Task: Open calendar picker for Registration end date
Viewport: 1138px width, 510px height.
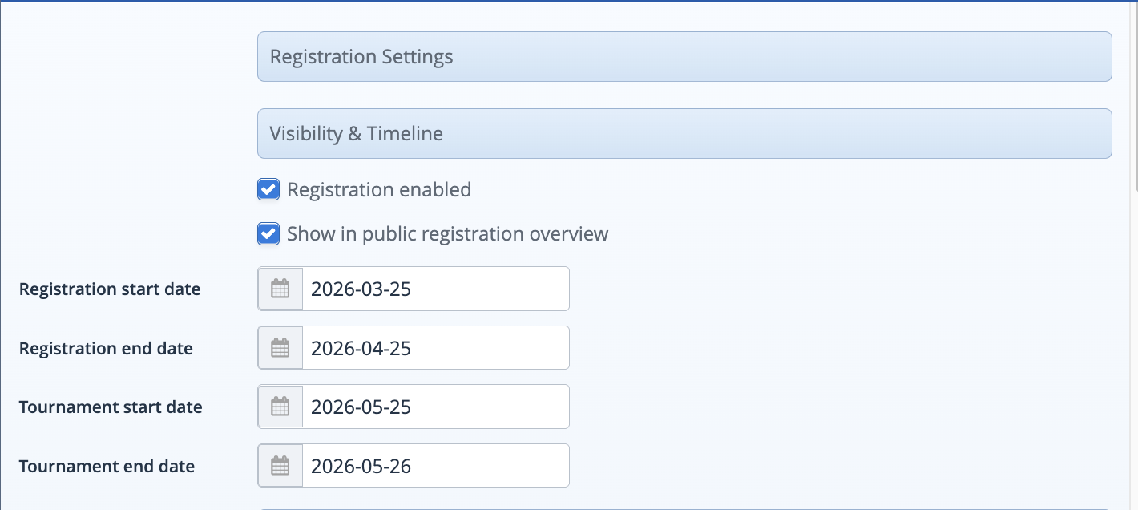Action: (x=280, y=348)
